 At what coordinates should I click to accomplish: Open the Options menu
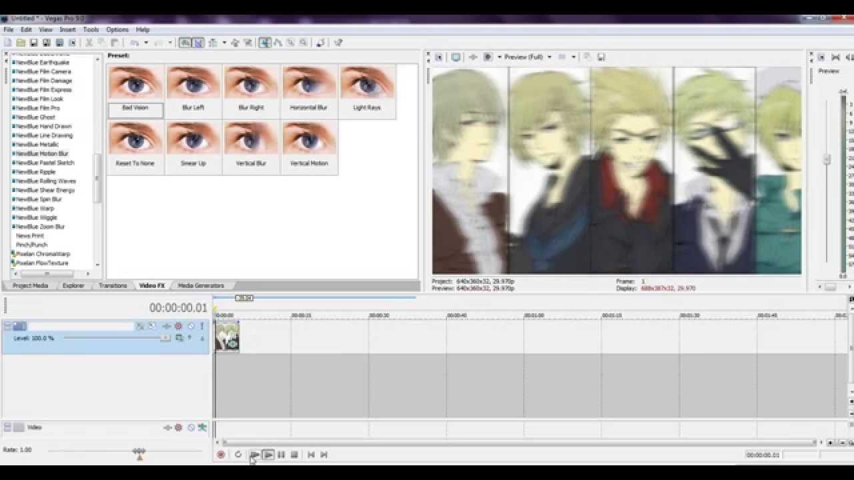117,30
